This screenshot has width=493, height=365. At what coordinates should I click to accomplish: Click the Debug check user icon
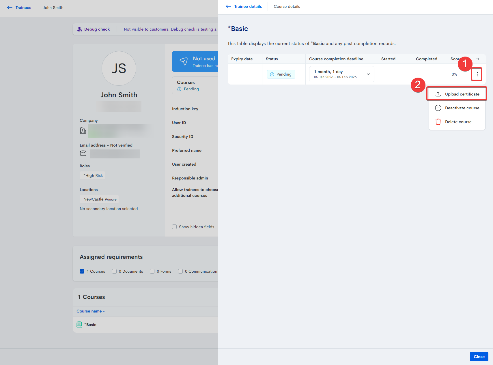pos(80,29)
